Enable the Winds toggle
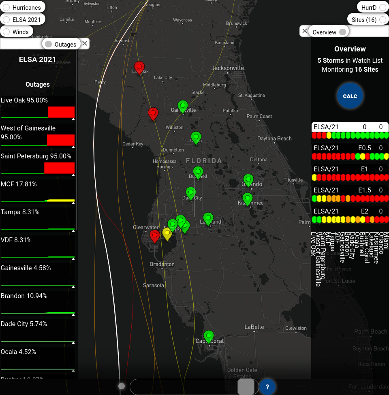The height and width of the screenshot is (395, 389). (x=6, y=32)
